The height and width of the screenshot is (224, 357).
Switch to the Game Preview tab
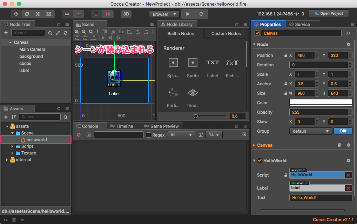(x=161, y=126)
